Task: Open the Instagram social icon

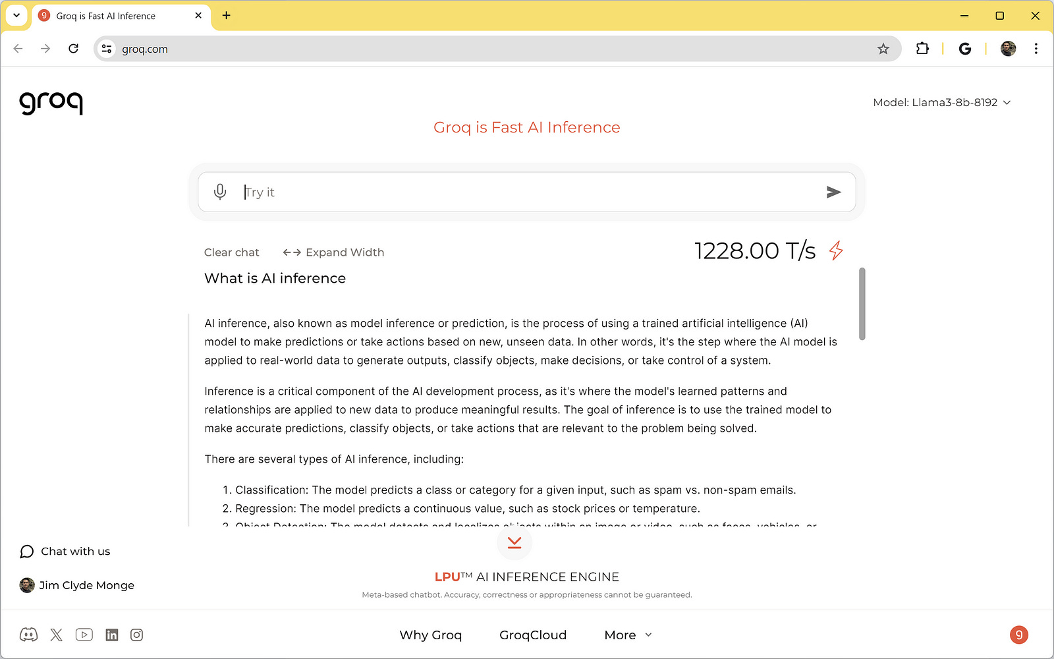Action: coord(136,635)
